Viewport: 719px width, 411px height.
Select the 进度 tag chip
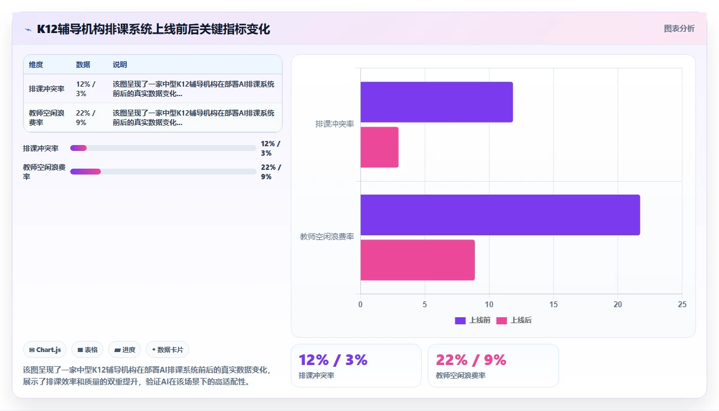[124, 350]
